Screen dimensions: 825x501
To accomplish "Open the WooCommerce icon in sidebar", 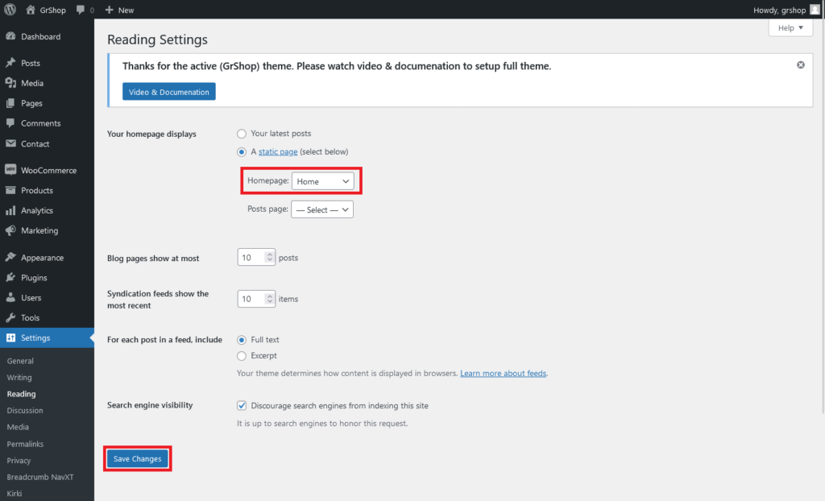I will pos(10,171).
